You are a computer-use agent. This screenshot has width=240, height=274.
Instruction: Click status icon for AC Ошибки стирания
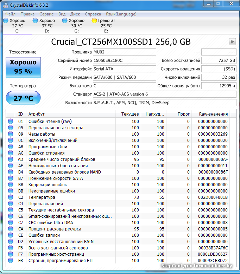pyautogui.click(x=11, y=153)
